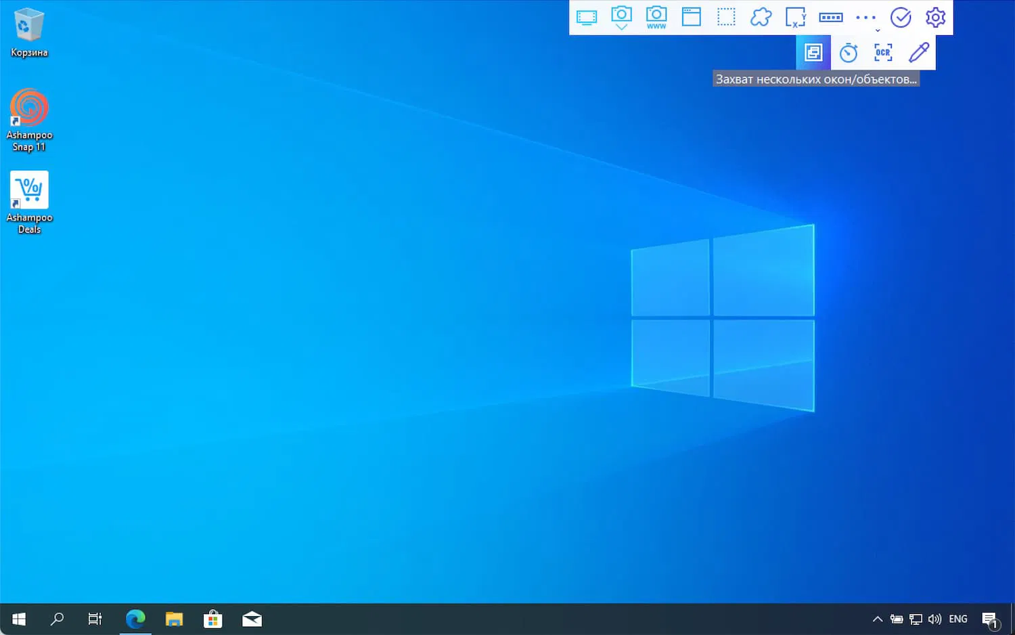Choose the website (WWW) capture icon
This screenshot has width=1015, height=635.
coord(656,18)
